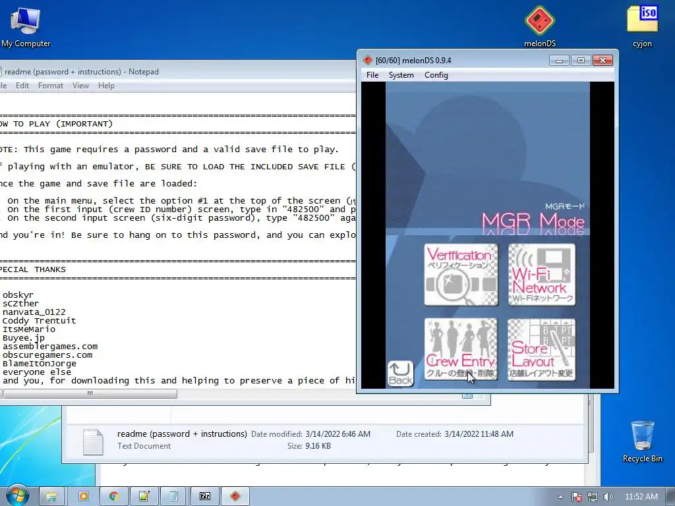Click 'ItsMeMario' line in Notepad

point(28,329)
